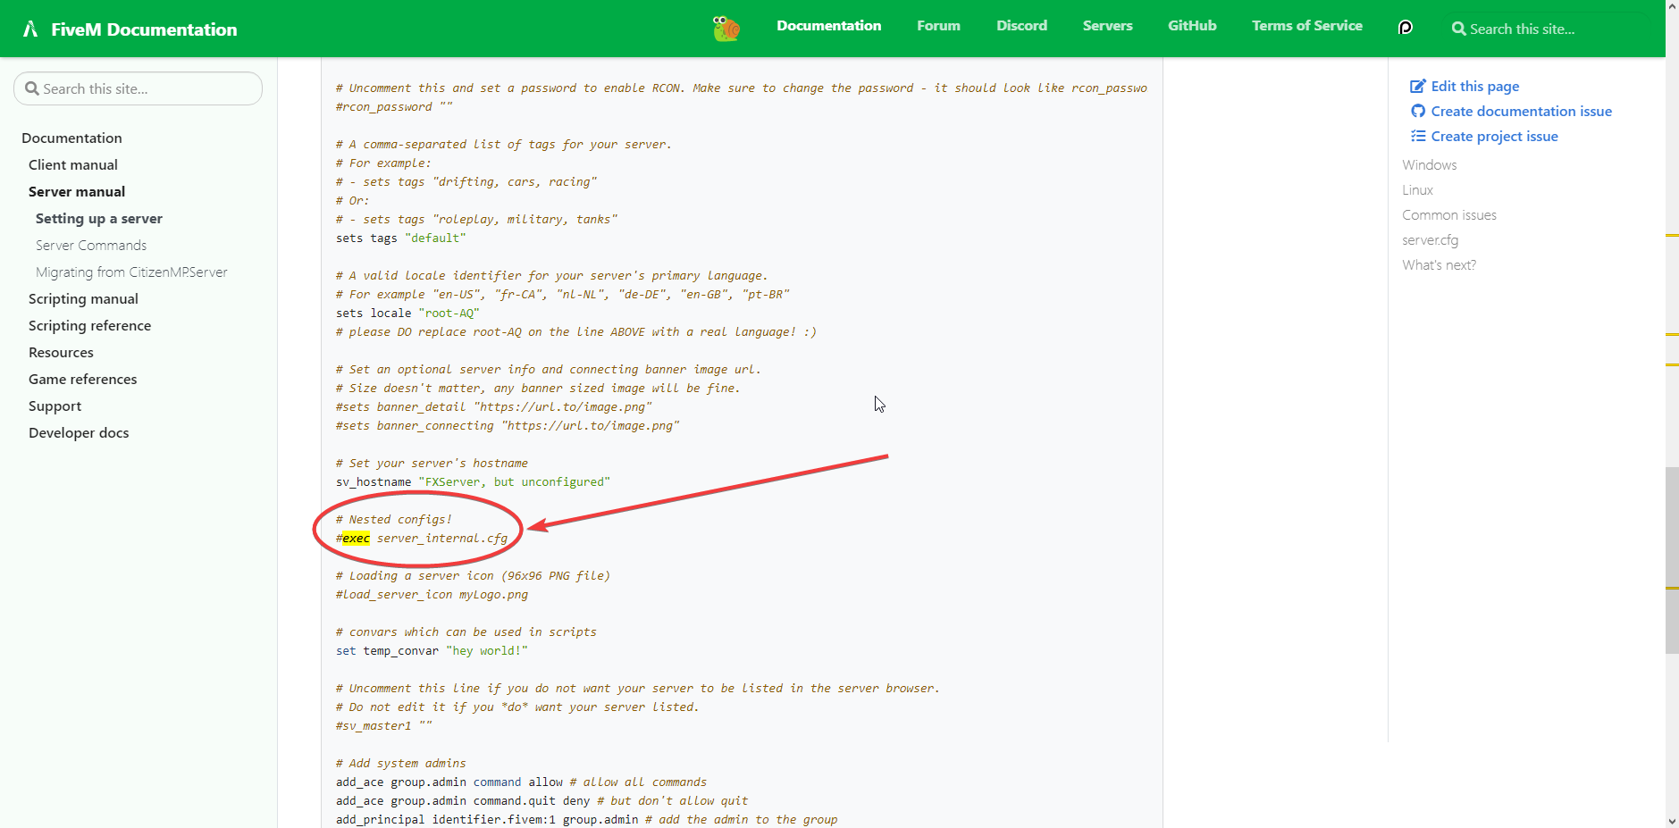
Task: Click the snail mascot icon in navbar
Action: tap(726, 29)
